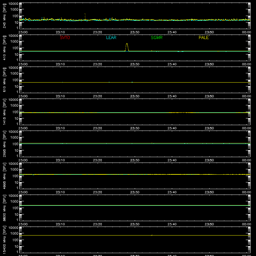
Task: Click the 610 MHz [SFU] axis label
Action: (x=4, y=80)
